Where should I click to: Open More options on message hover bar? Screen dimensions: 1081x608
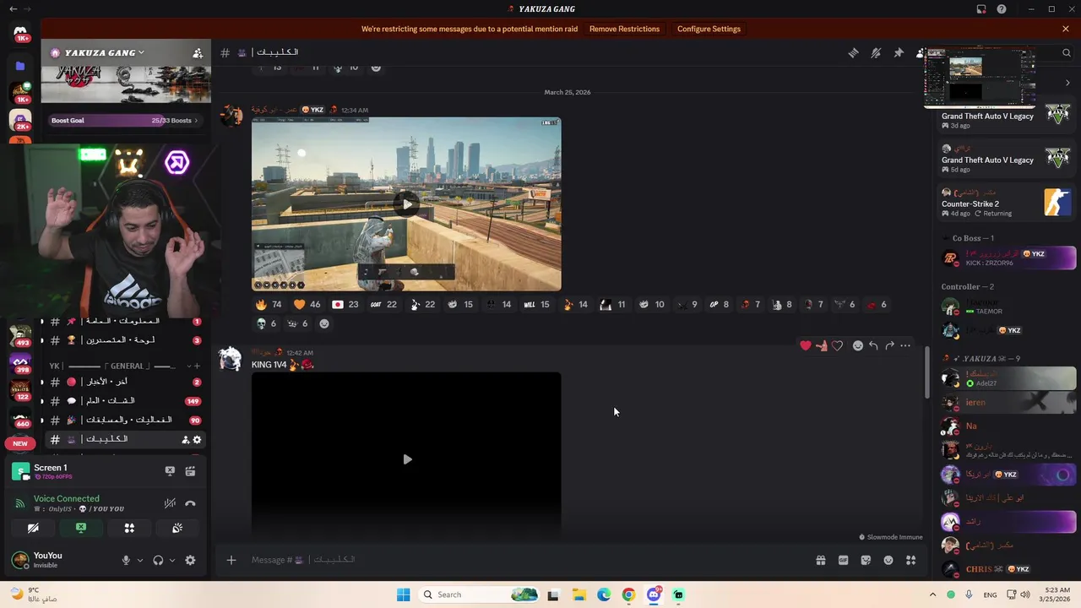click(905, 345)
